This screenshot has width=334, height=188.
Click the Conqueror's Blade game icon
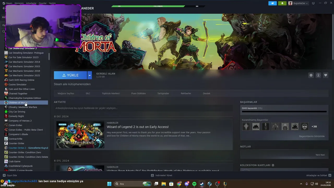click(6, 134)
